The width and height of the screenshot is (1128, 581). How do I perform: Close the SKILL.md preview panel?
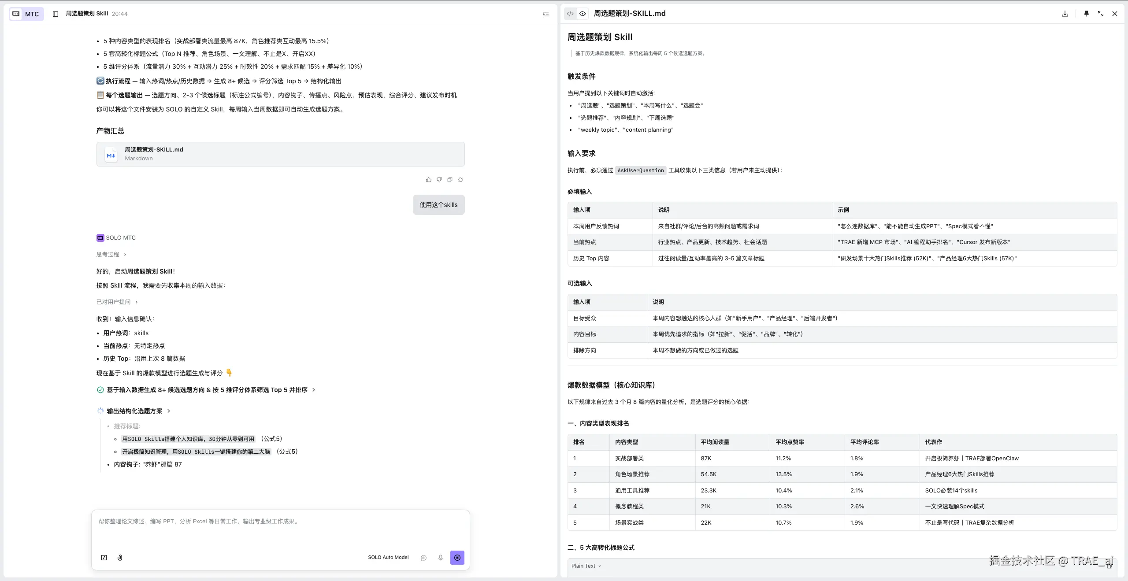click(1115, 14)
